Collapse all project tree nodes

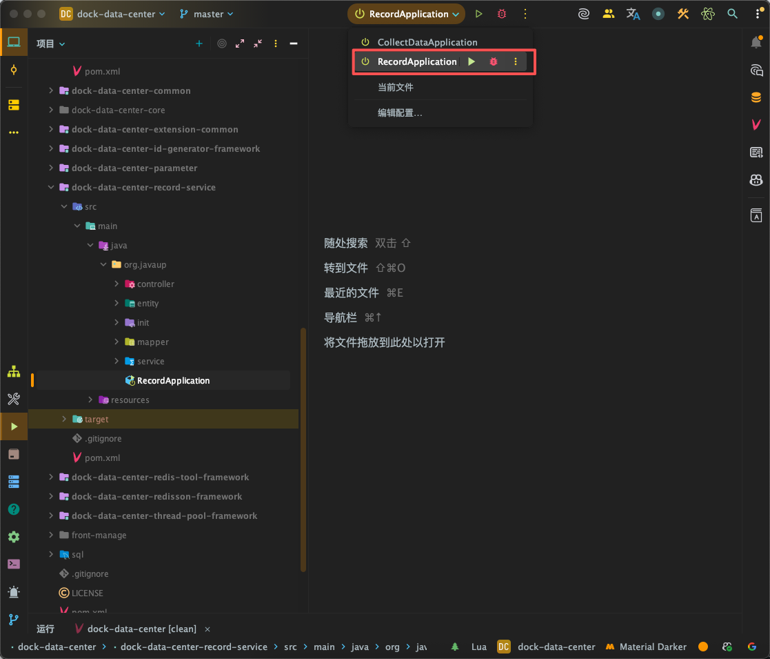[258, 43]
